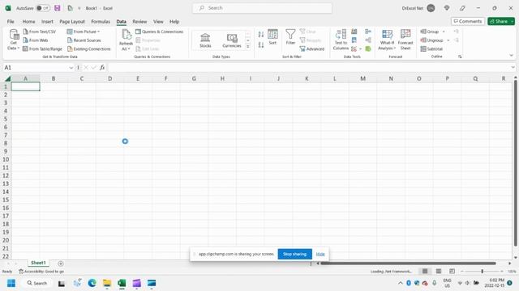Select the Sheet1 tab
The height and width of the screenshot is (291, 519).
pos(38,263)
